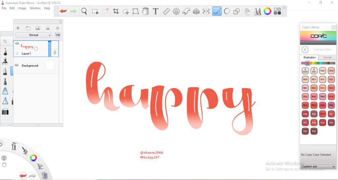Click Layer1 radio circle marker
This screenshot has height=180, width=338.
coord(17,54)
